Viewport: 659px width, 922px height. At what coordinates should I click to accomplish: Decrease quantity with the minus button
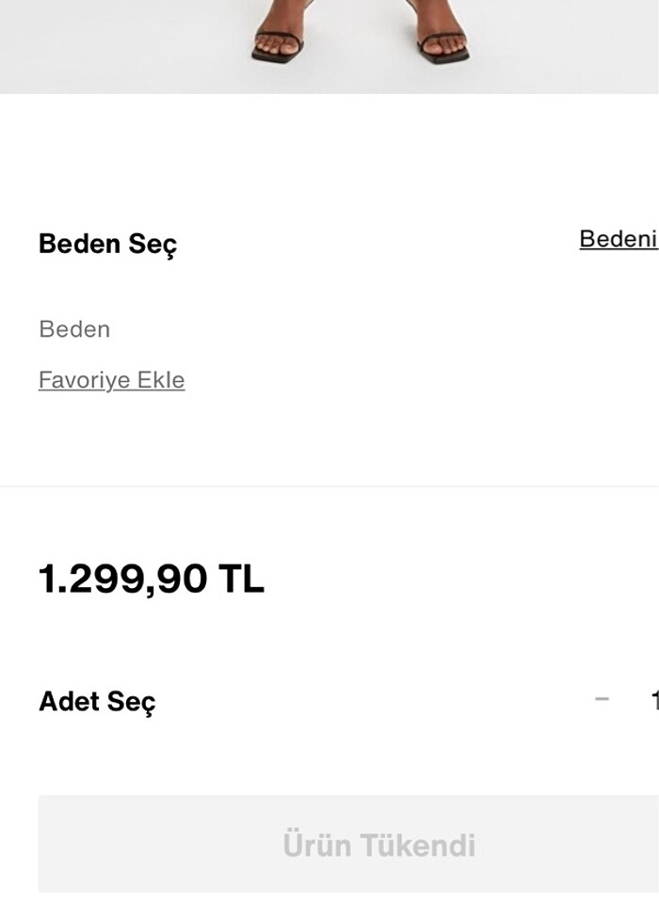[x=603, y=700]
